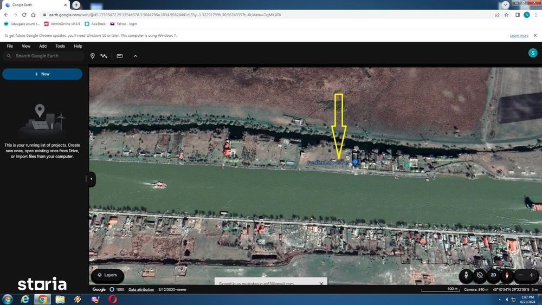Open Windows Explorer from the taskbar
The width and height of the screenshot is (542, 305).
point(60,299)
